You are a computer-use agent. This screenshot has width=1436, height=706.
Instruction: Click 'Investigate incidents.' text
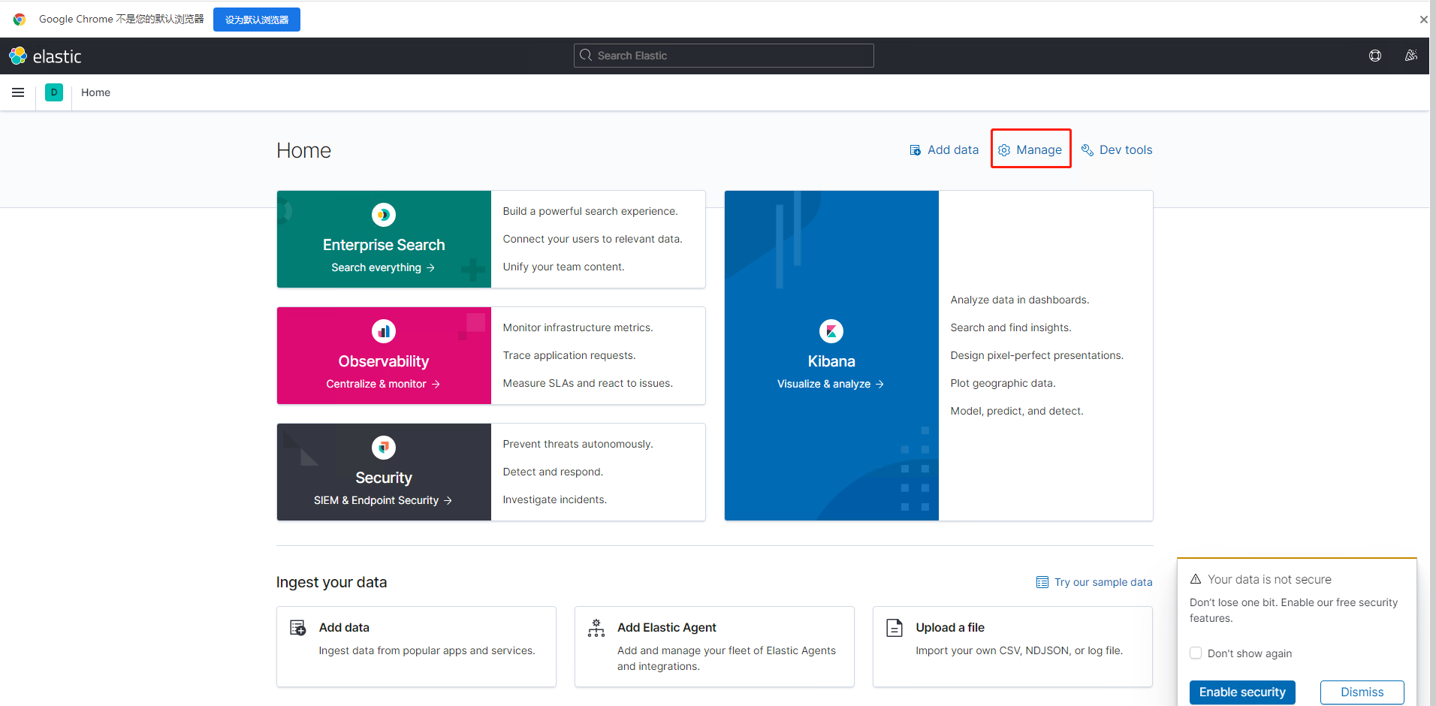tap(555, 500)
